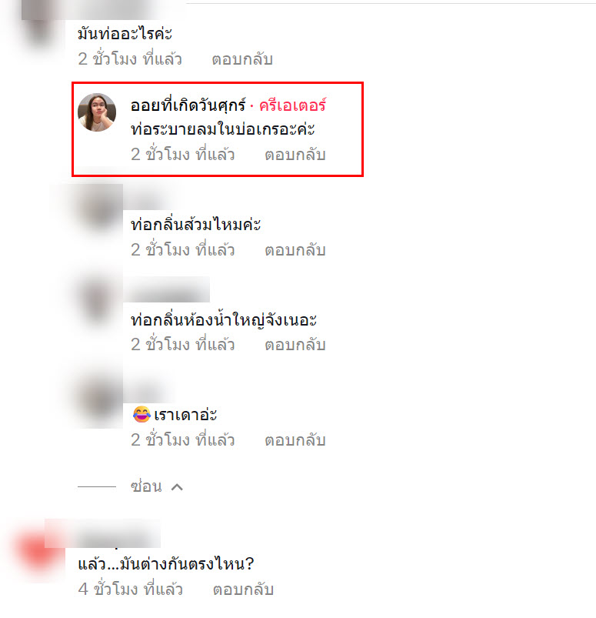Click the 4 ชั่วโมง ที่แล้ว timestamp

[x=131, y=590]
